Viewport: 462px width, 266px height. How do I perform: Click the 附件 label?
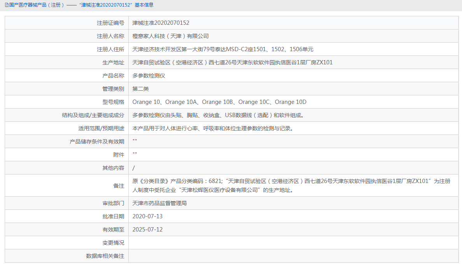(119, 155)
